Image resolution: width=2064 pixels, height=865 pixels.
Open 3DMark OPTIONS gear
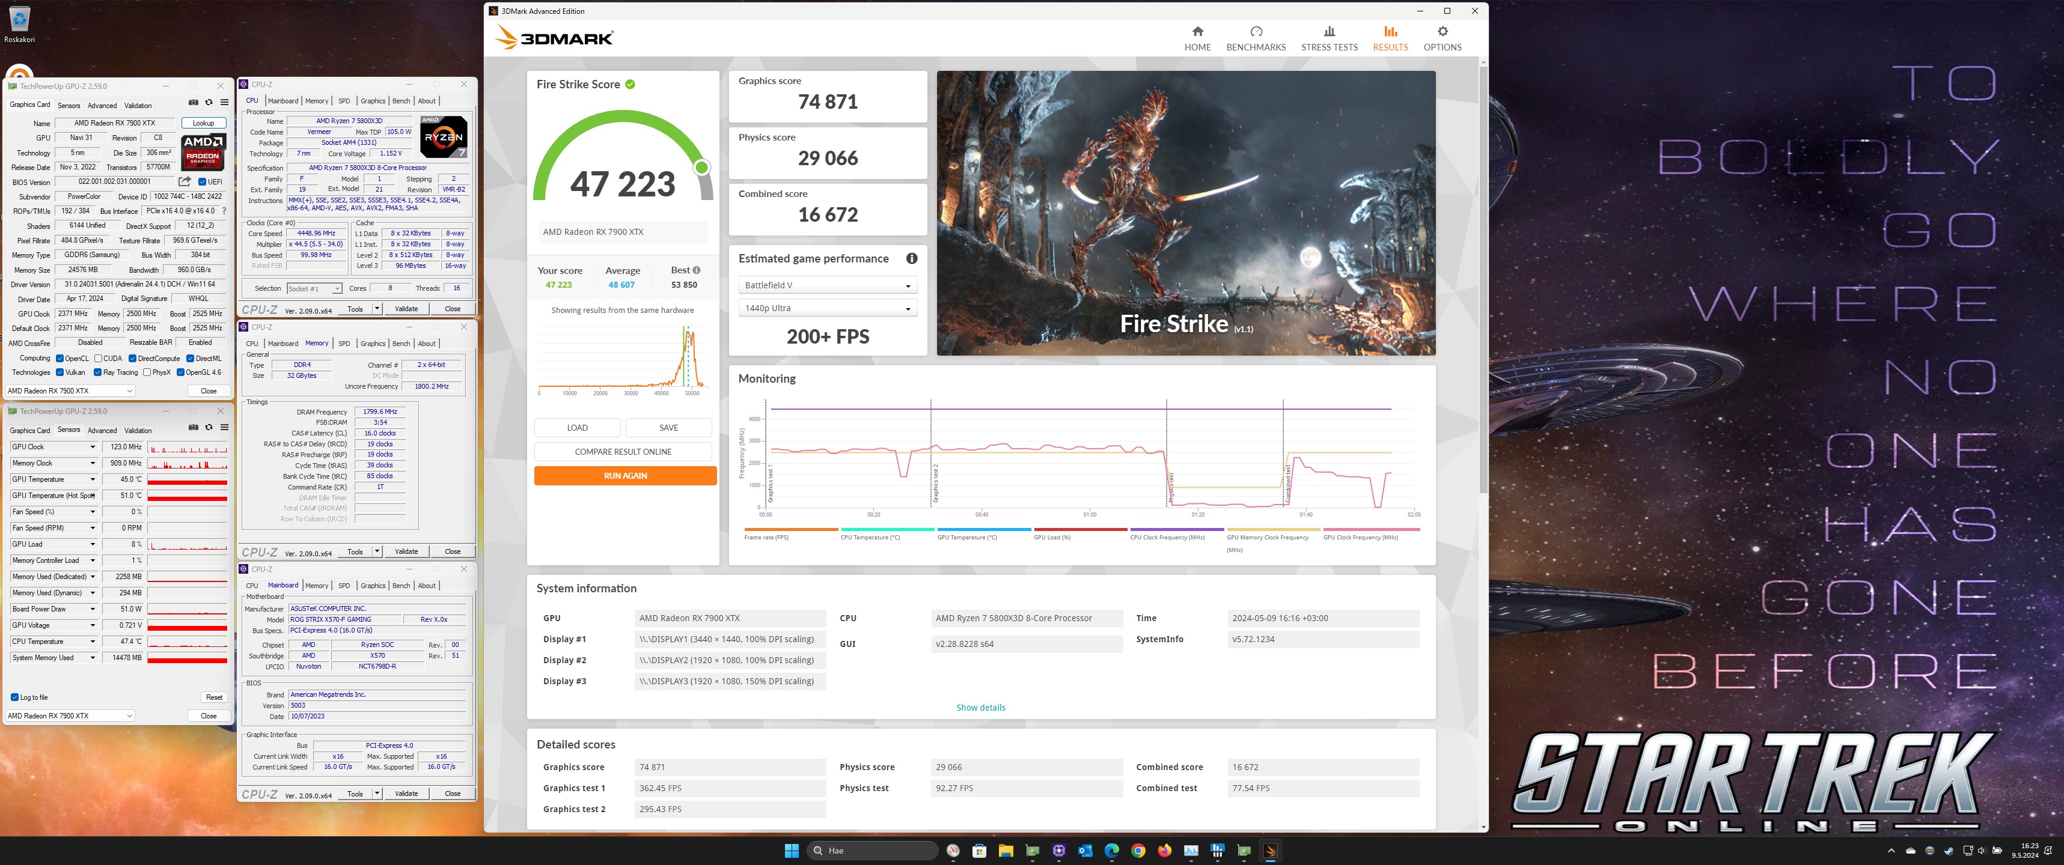pyautogui.click(x=1443, y=38)
